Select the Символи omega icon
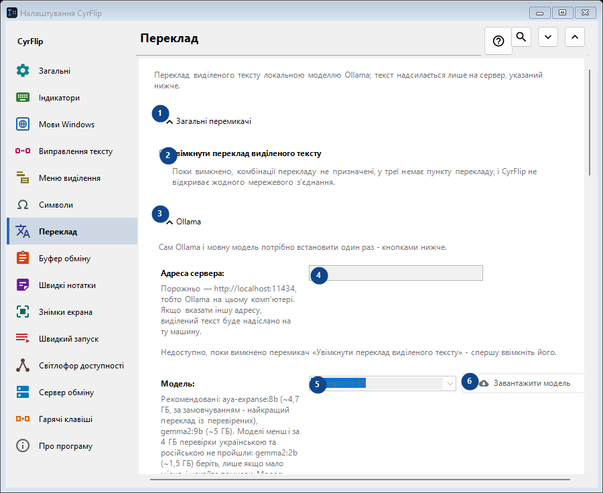Viewport: 603px width, 493px height. click(23, 204)
